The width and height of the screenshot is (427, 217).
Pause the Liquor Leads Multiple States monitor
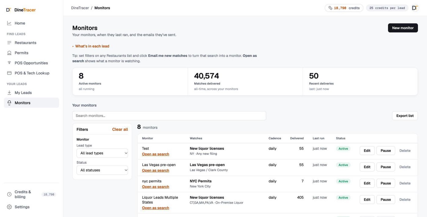pyautogui.click(x=386, y=200)
